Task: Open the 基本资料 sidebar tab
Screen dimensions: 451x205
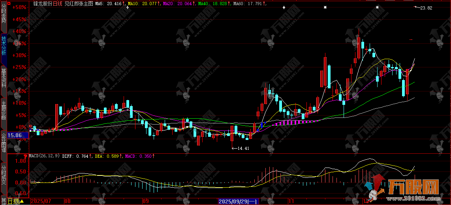Action: click(4, 77)
